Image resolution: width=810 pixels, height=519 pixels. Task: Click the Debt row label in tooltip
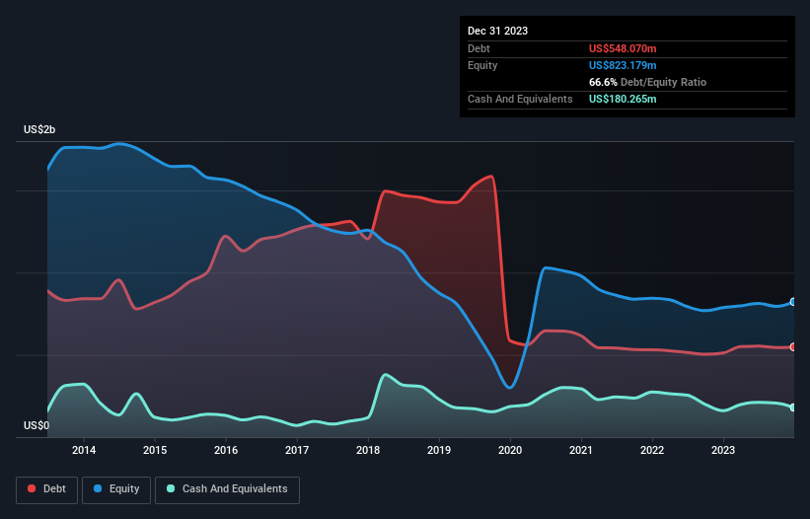pos(479,48)
